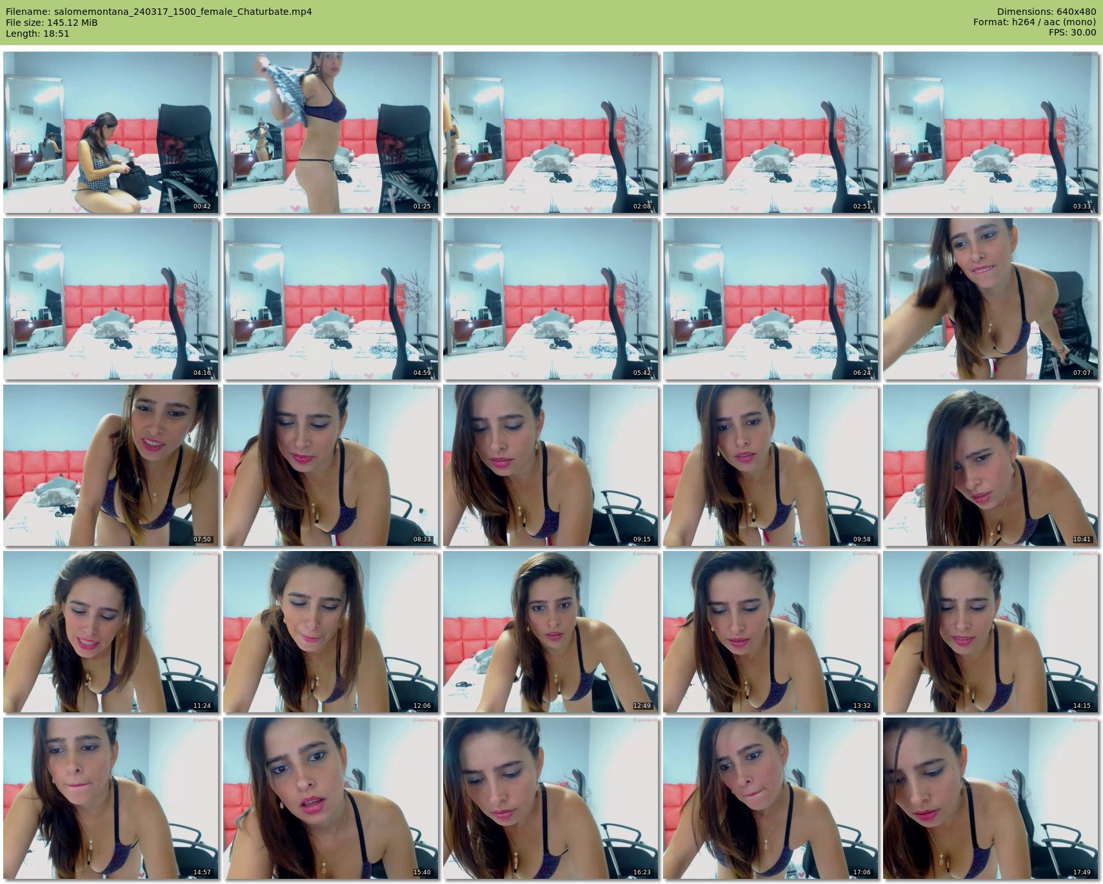Viewport: 1103px width, 884px height.
Task: Click the frame at 04:59
Action: (x=330, y=299)
